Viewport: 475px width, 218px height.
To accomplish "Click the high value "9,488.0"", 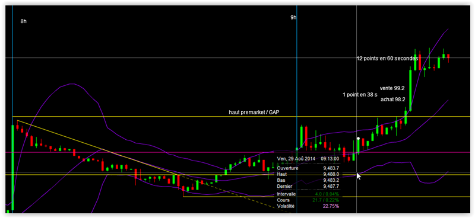I will point(331,174).
